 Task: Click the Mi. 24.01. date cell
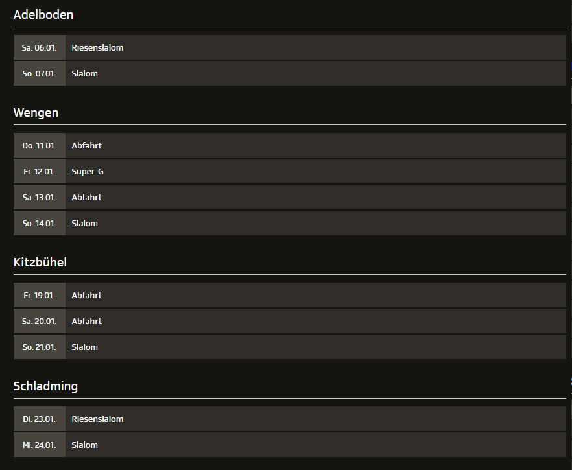[40, 445]
